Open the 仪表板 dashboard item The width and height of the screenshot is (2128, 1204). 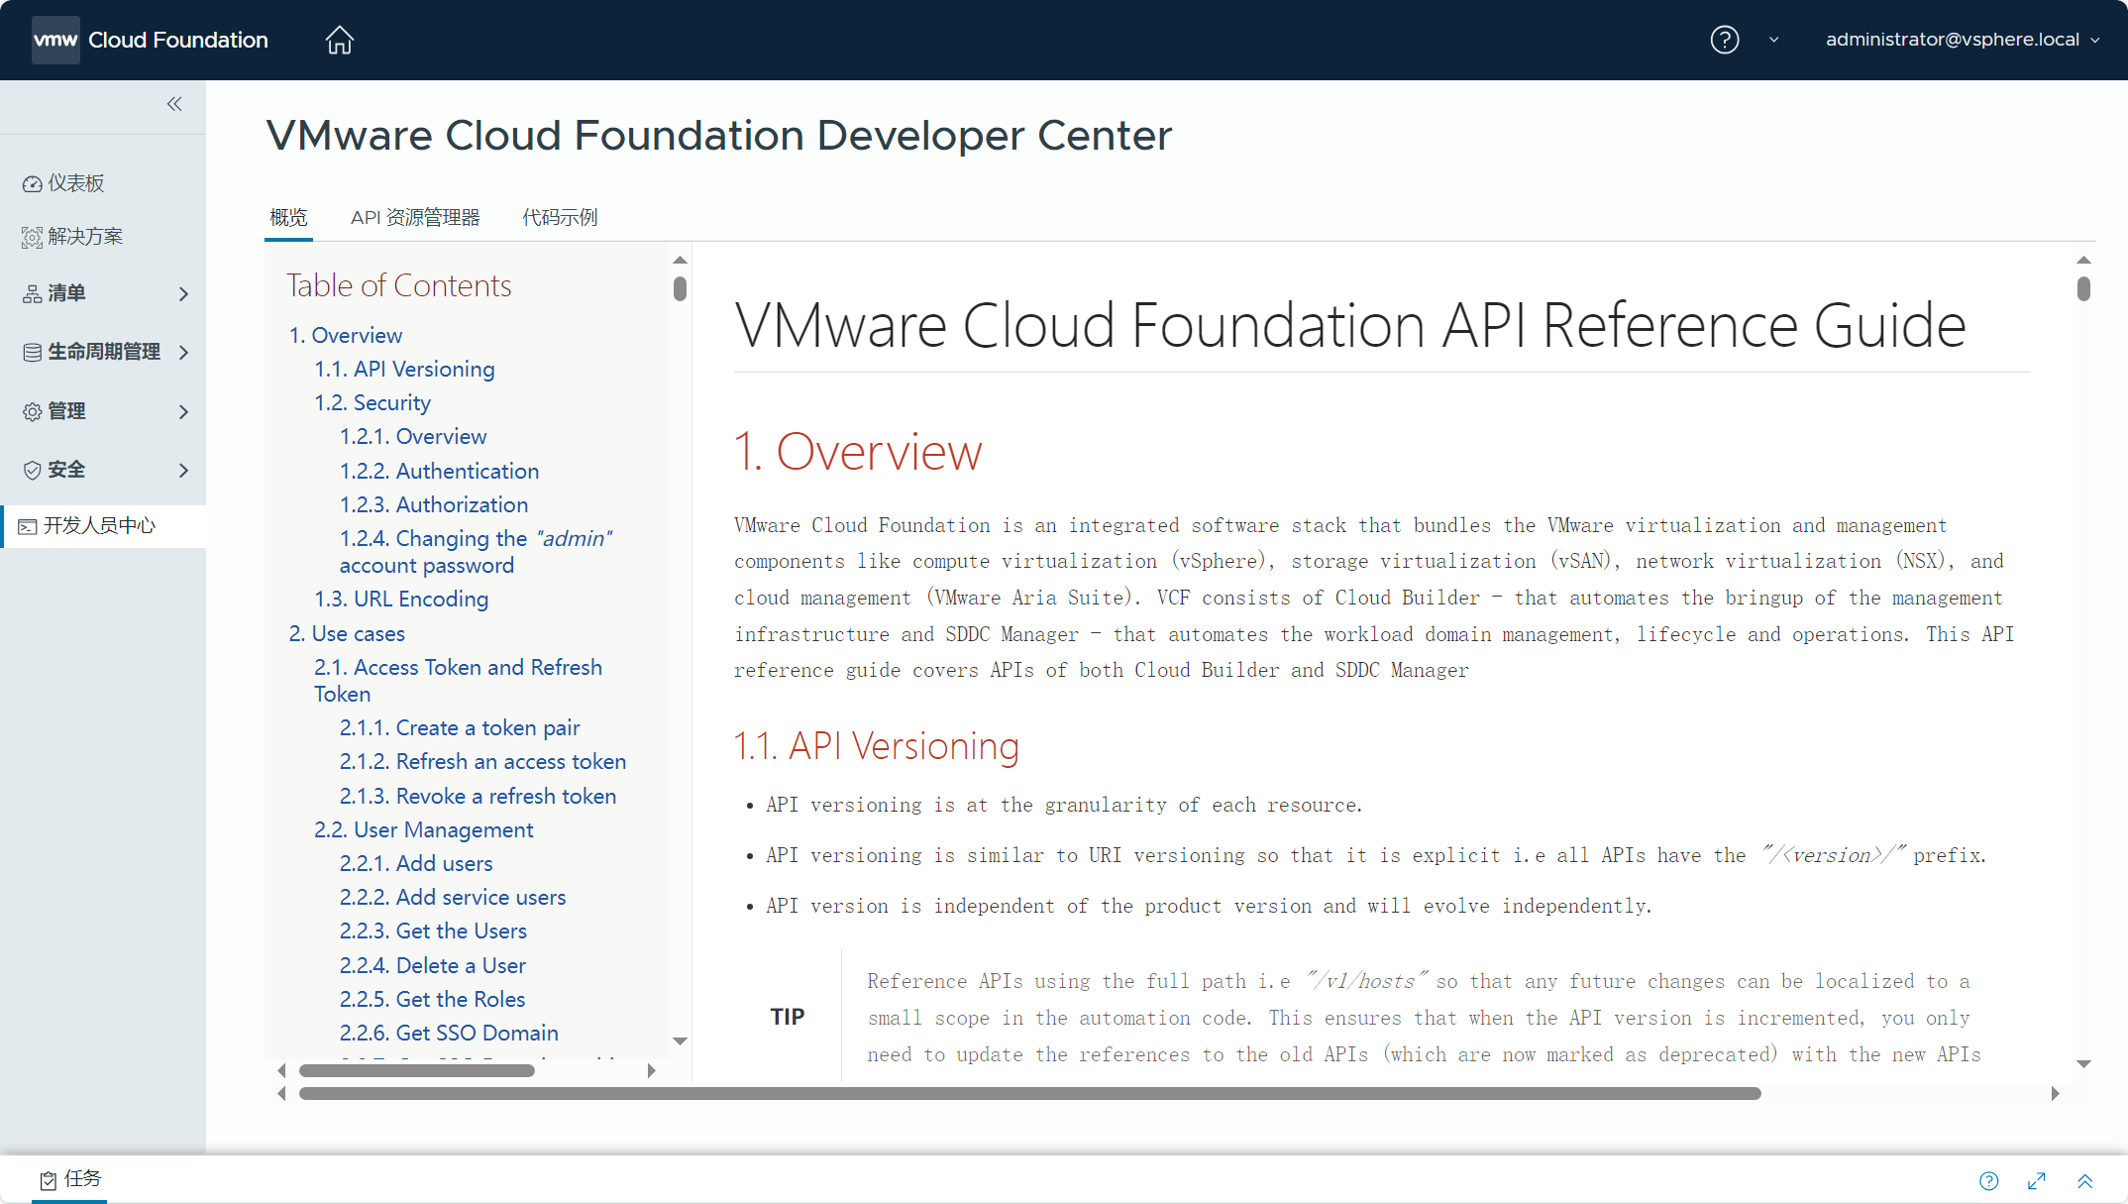tap(75, 183)
